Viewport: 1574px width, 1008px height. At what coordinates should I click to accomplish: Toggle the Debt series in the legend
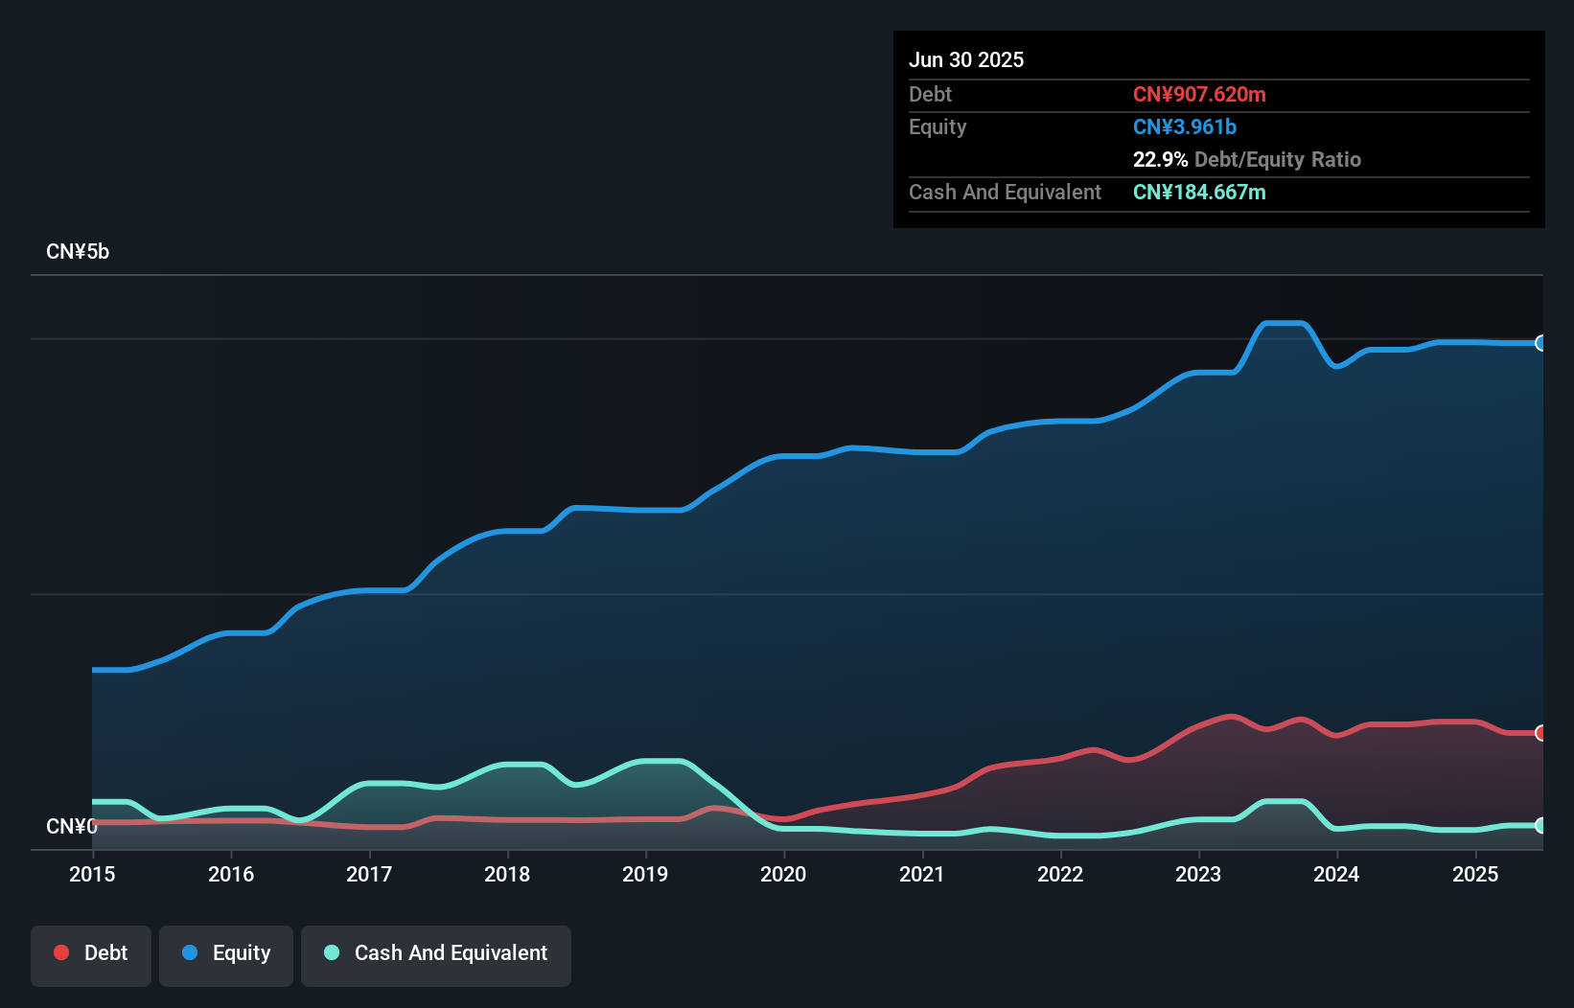click(x=90, y=953)
